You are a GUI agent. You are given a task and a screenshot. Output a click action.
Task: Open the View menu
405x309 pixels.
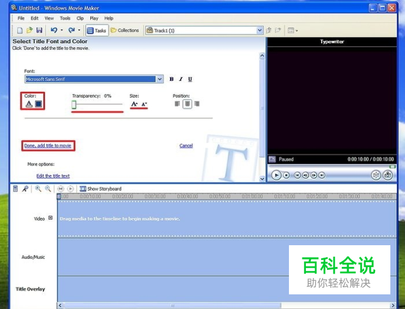tap(49, 18)
